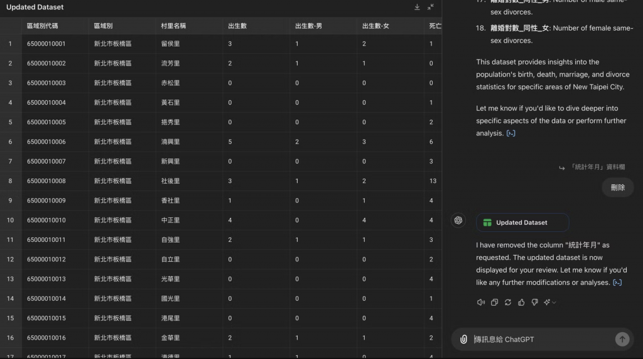Click row number 12 in table
This screenshot has height=359, width=643.
(x=10, y=259)
